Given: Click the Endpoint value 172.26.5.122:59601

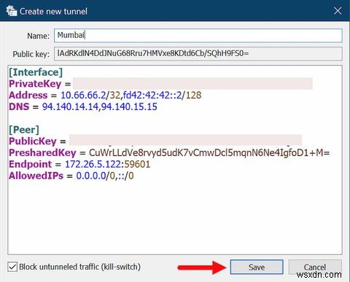Looking at the screenshot, I should tap(107, 164).
